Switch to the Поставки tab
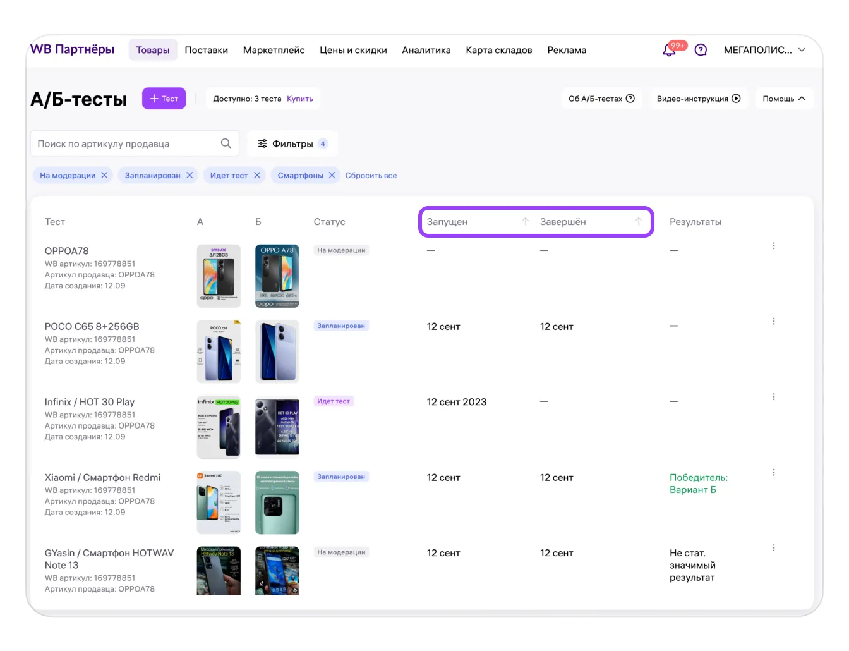The height and width of the screenshot is (651, 849). tap(206, 50)
